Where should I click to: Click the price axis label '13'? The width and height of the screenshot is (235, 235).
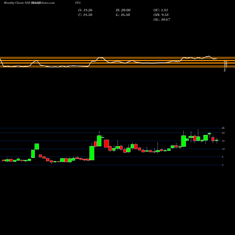point(223,149)
